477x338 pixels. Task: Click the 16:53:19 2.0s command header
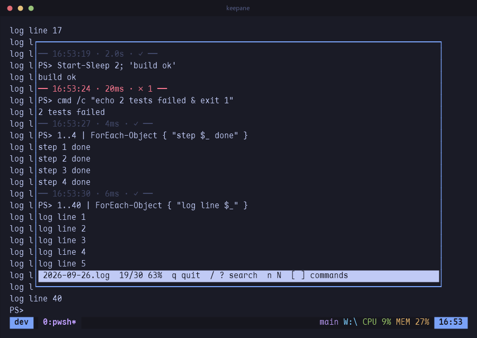click(x=98, y=54)
